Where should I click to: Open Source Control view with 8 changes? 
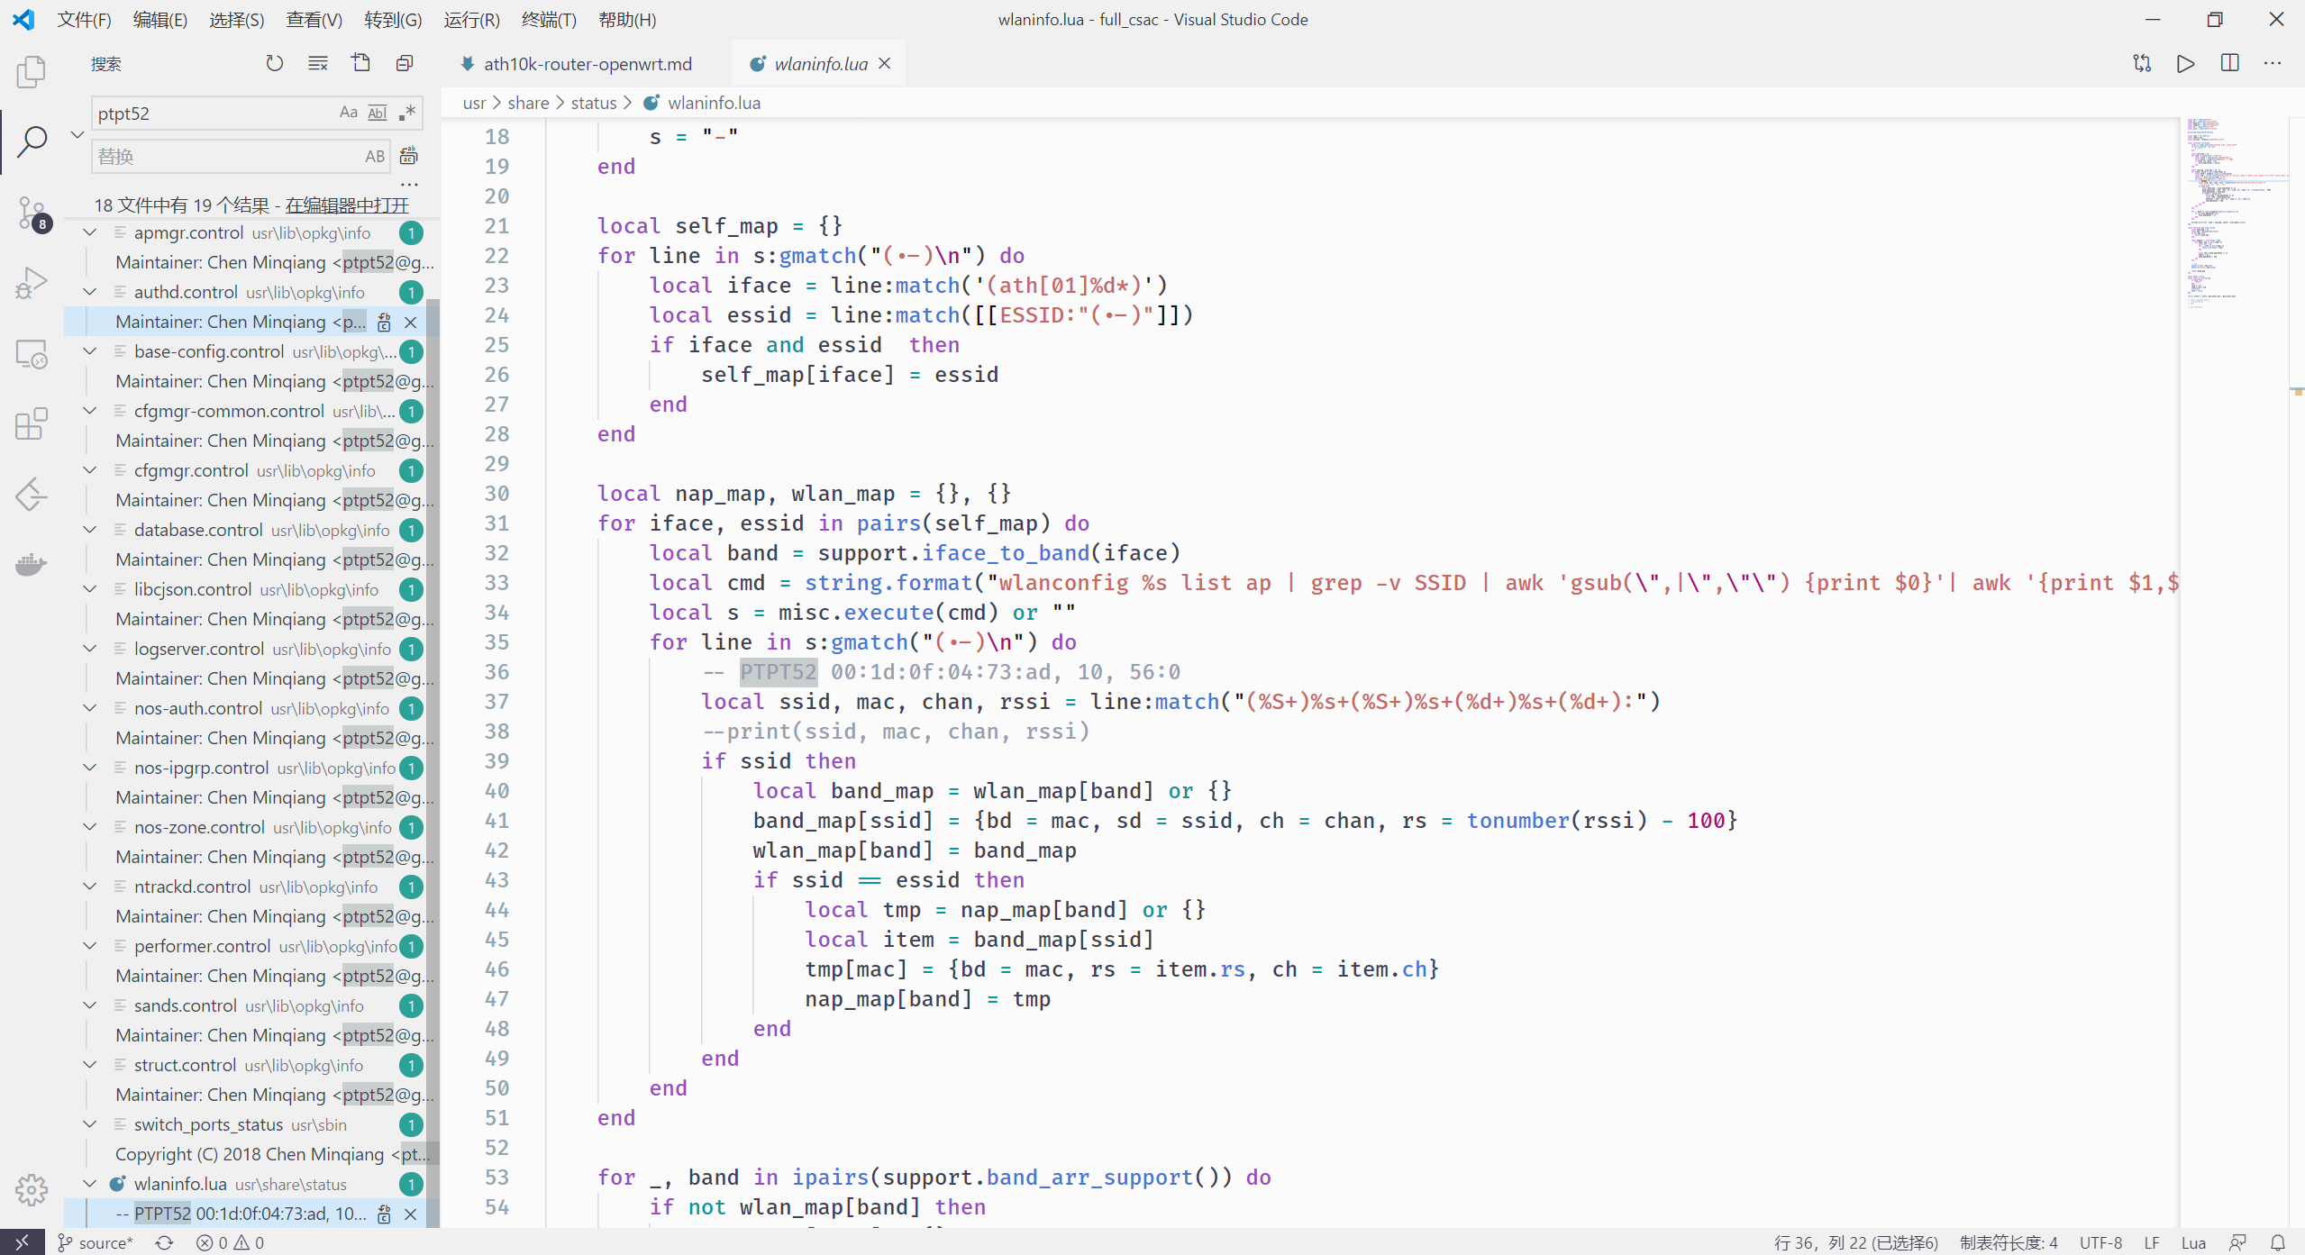pyautogui.click(x=32, y=213)
